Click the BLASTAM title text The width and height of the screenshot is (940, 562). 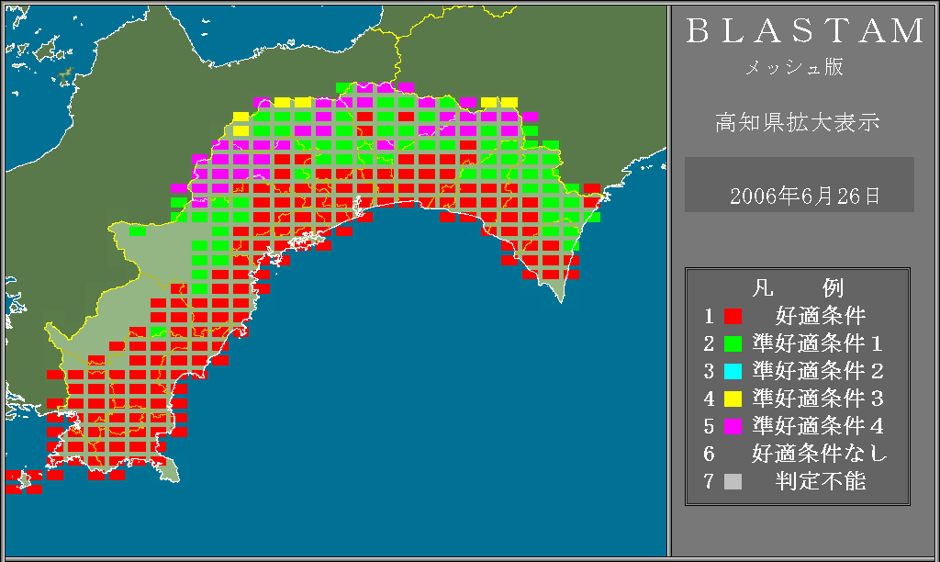[805, 31]
